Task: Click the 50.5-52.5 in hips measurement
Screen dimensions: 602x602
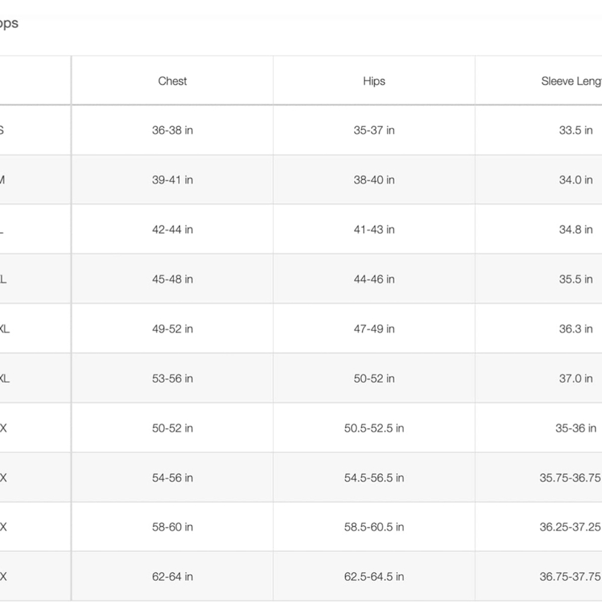Action: coord(374,428)
